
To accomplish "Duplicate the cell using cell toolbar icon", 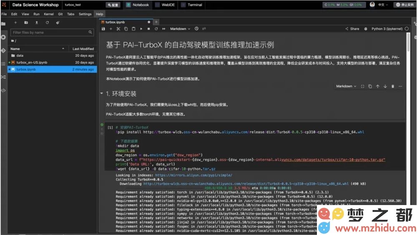I will coord(370,86).
